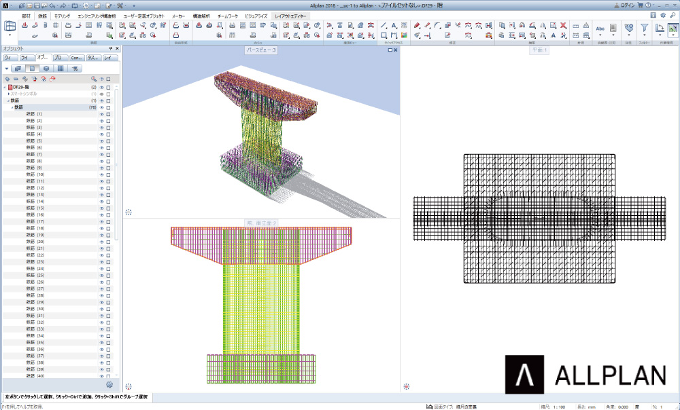Select 鉄筋 (20) in the object tree

[35, 242]
